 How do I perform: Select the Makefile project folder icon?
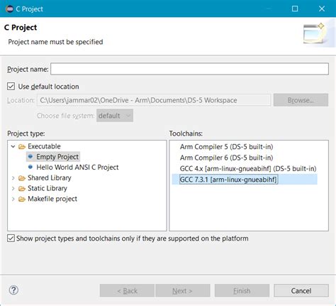pos(22,200)
